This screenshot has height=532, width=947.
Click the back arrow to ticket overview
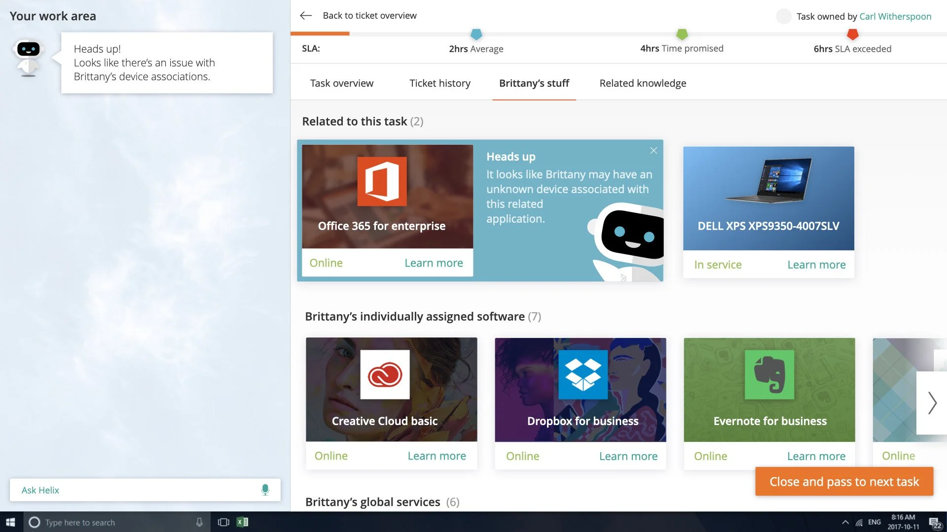point(306,16)
